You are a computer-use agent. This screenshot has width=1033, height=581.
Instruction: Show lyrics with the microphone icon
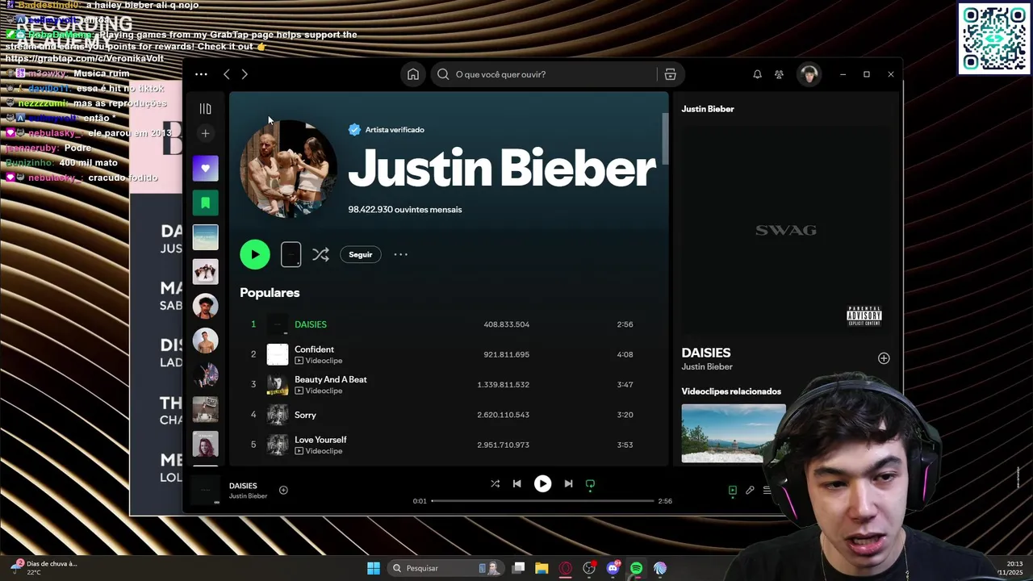[x=750, y=491]
